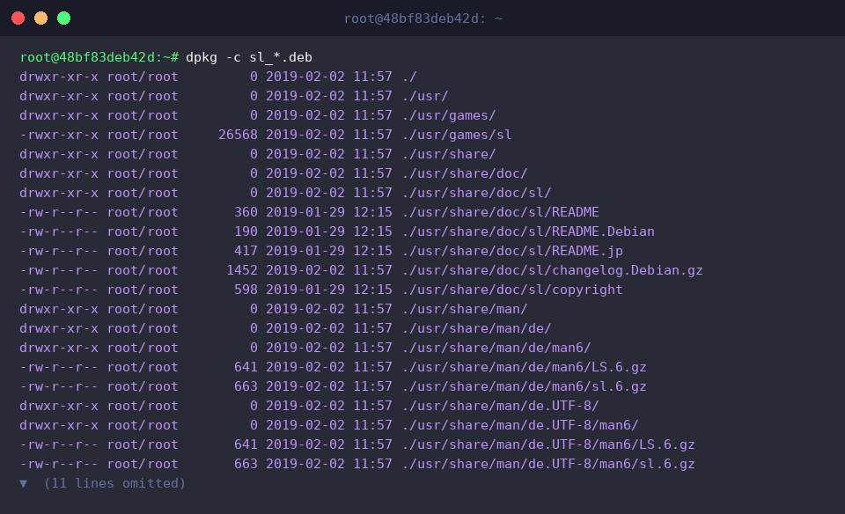Select the window title root@48bf83deb42d: ~
The image size is (845, 514).
[423, 18]
